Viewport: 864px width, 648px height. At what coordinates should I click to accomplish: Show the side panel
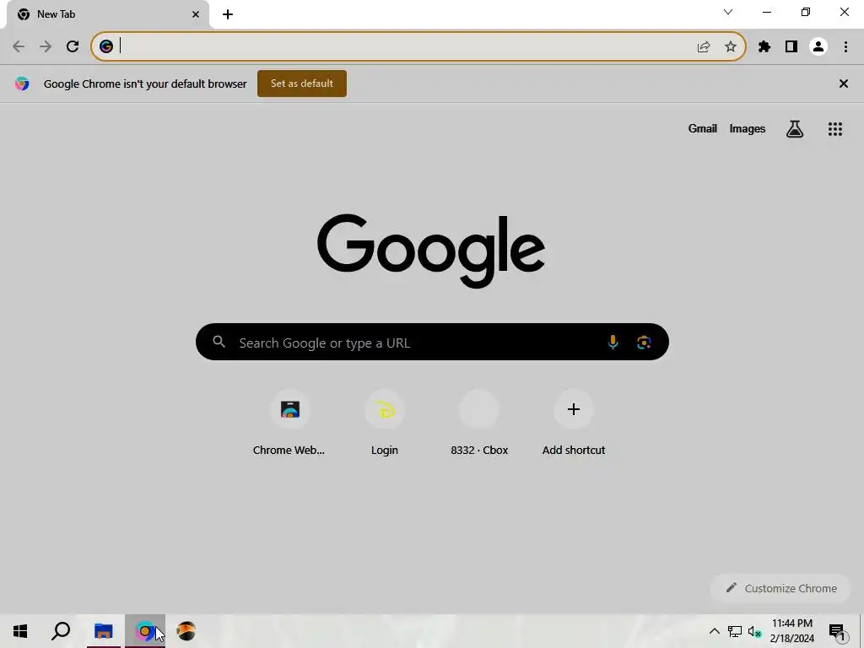coord(791,47)
